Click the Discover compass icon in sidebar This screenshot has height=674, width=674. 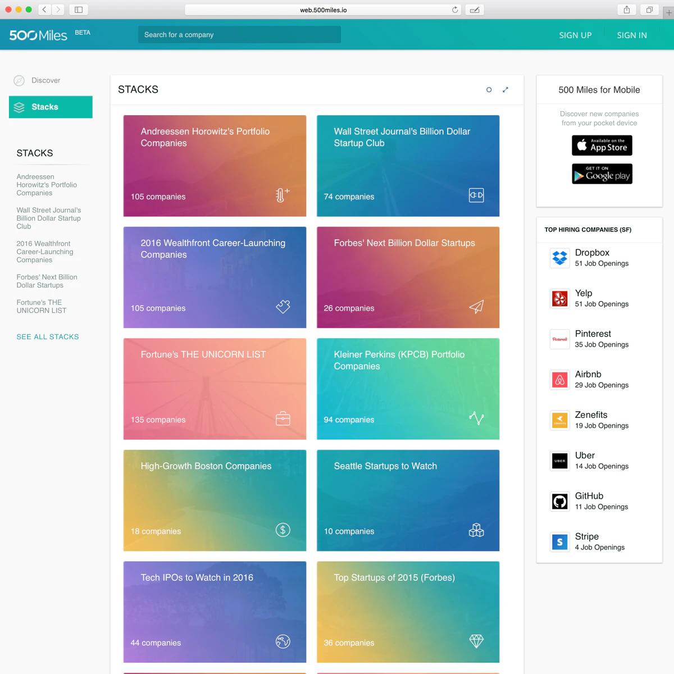click(19, 80)
